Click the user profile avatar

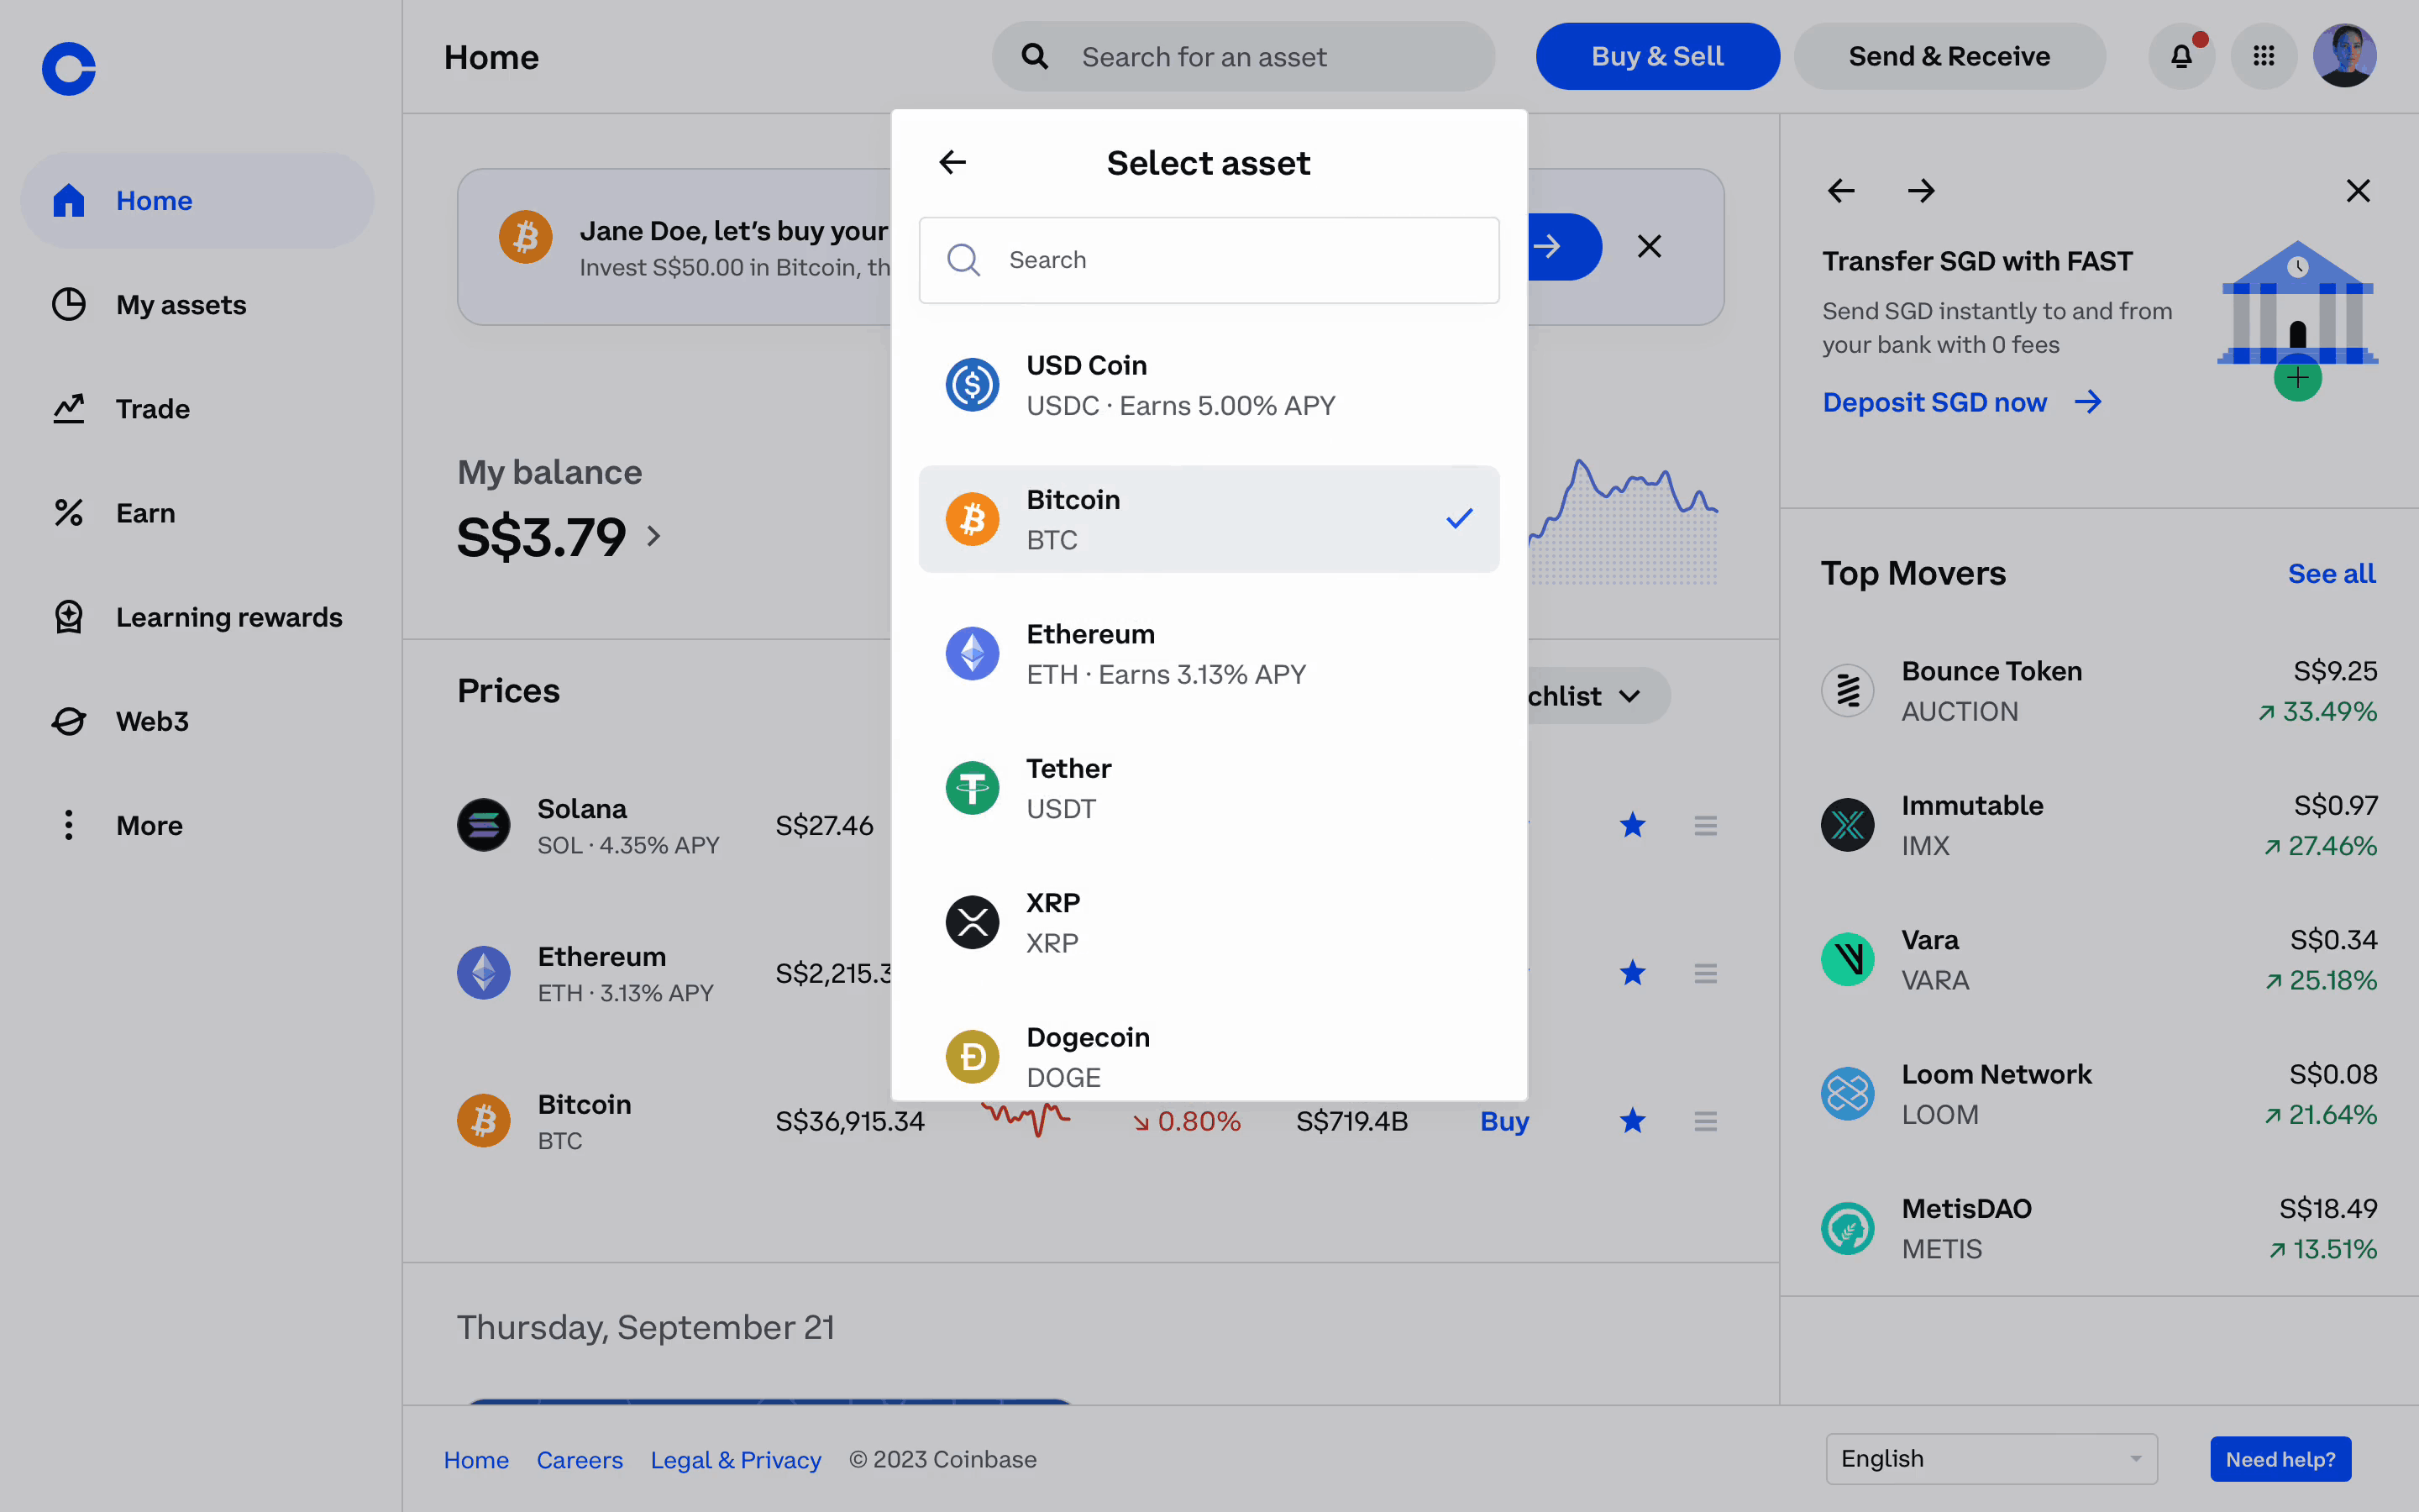pos(2344,57)
